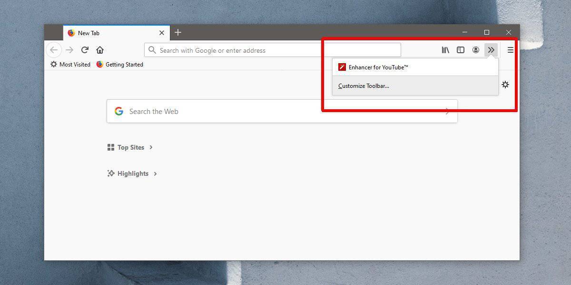Open the Firefox hamburger menu
Image resolution: width=571 pixels, height=285 pixels.
[x=510, y=49]
